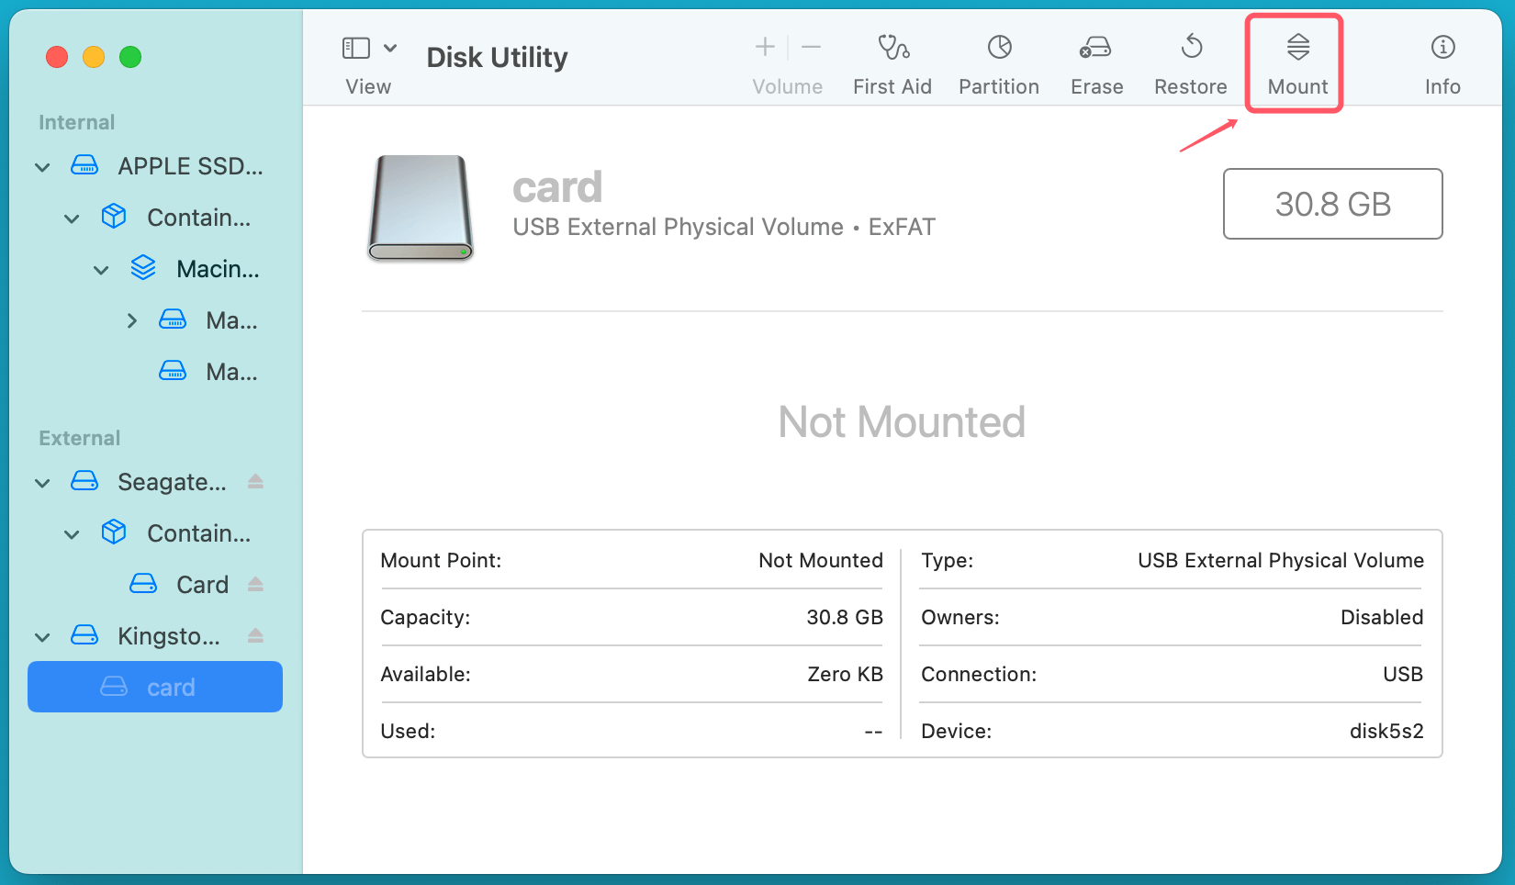Run First Aid on the card volume
The width and height of the screenshot is (1515, 885).
(x=892, y=62)
